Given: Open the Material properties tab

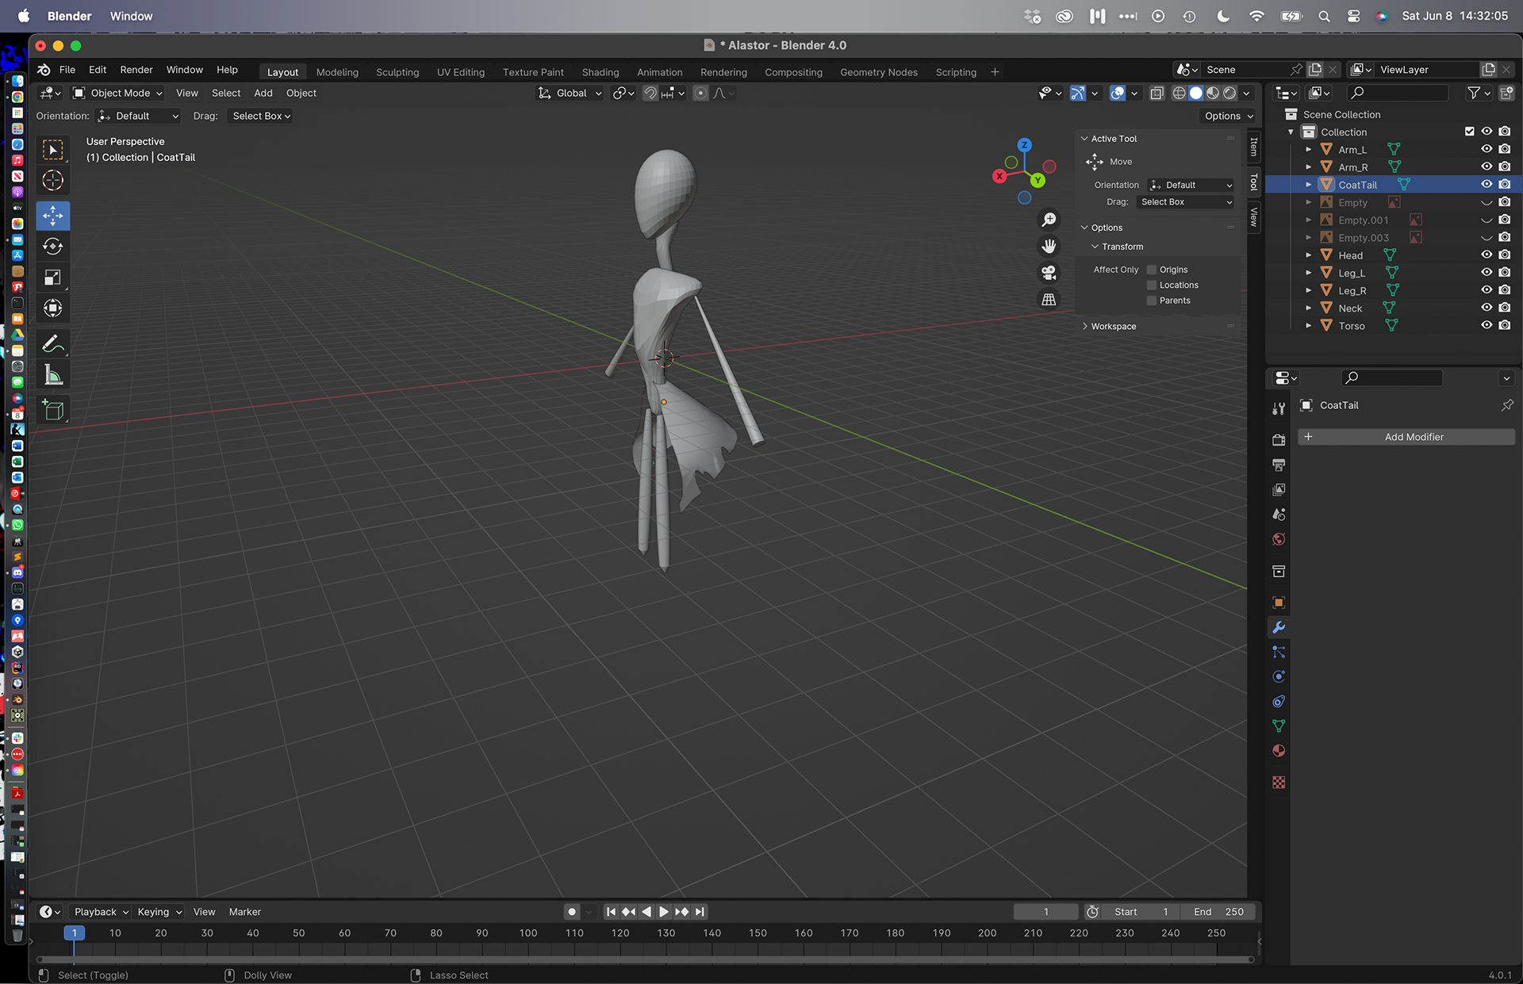Looking at the screenshot, I should click(x=1279, y=751).
